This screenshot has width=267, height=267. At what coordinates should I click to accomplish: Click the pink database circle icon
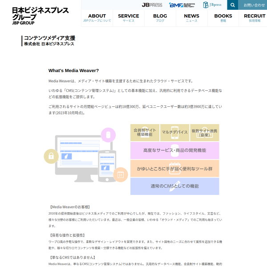tap(108, 135)
